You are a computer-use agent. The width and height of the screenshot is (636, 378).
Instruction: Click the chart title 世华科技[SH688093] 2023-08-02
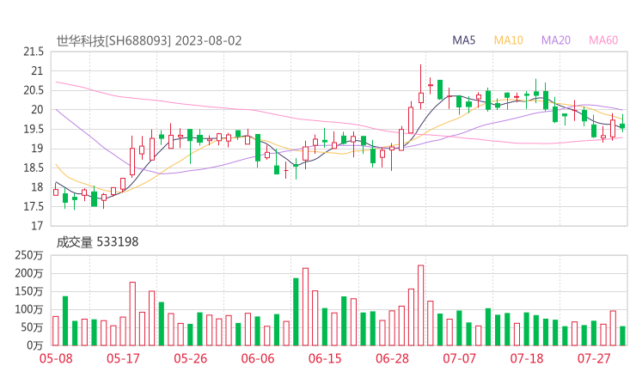point(149,41)
